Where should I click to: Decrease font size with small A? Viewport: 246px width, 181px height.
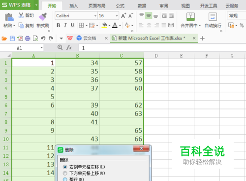point(131,16)
